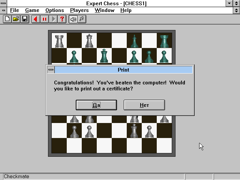Click the Да button to print certificate
This screenshot has width=240, height=180.
tap(96, 105)
